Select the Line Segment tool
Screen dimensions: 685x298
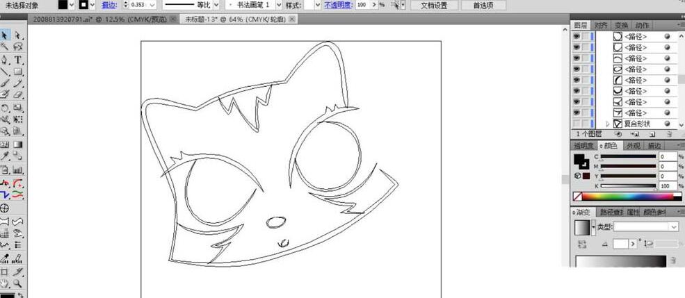pyautogui.click(x=5, y=71)
